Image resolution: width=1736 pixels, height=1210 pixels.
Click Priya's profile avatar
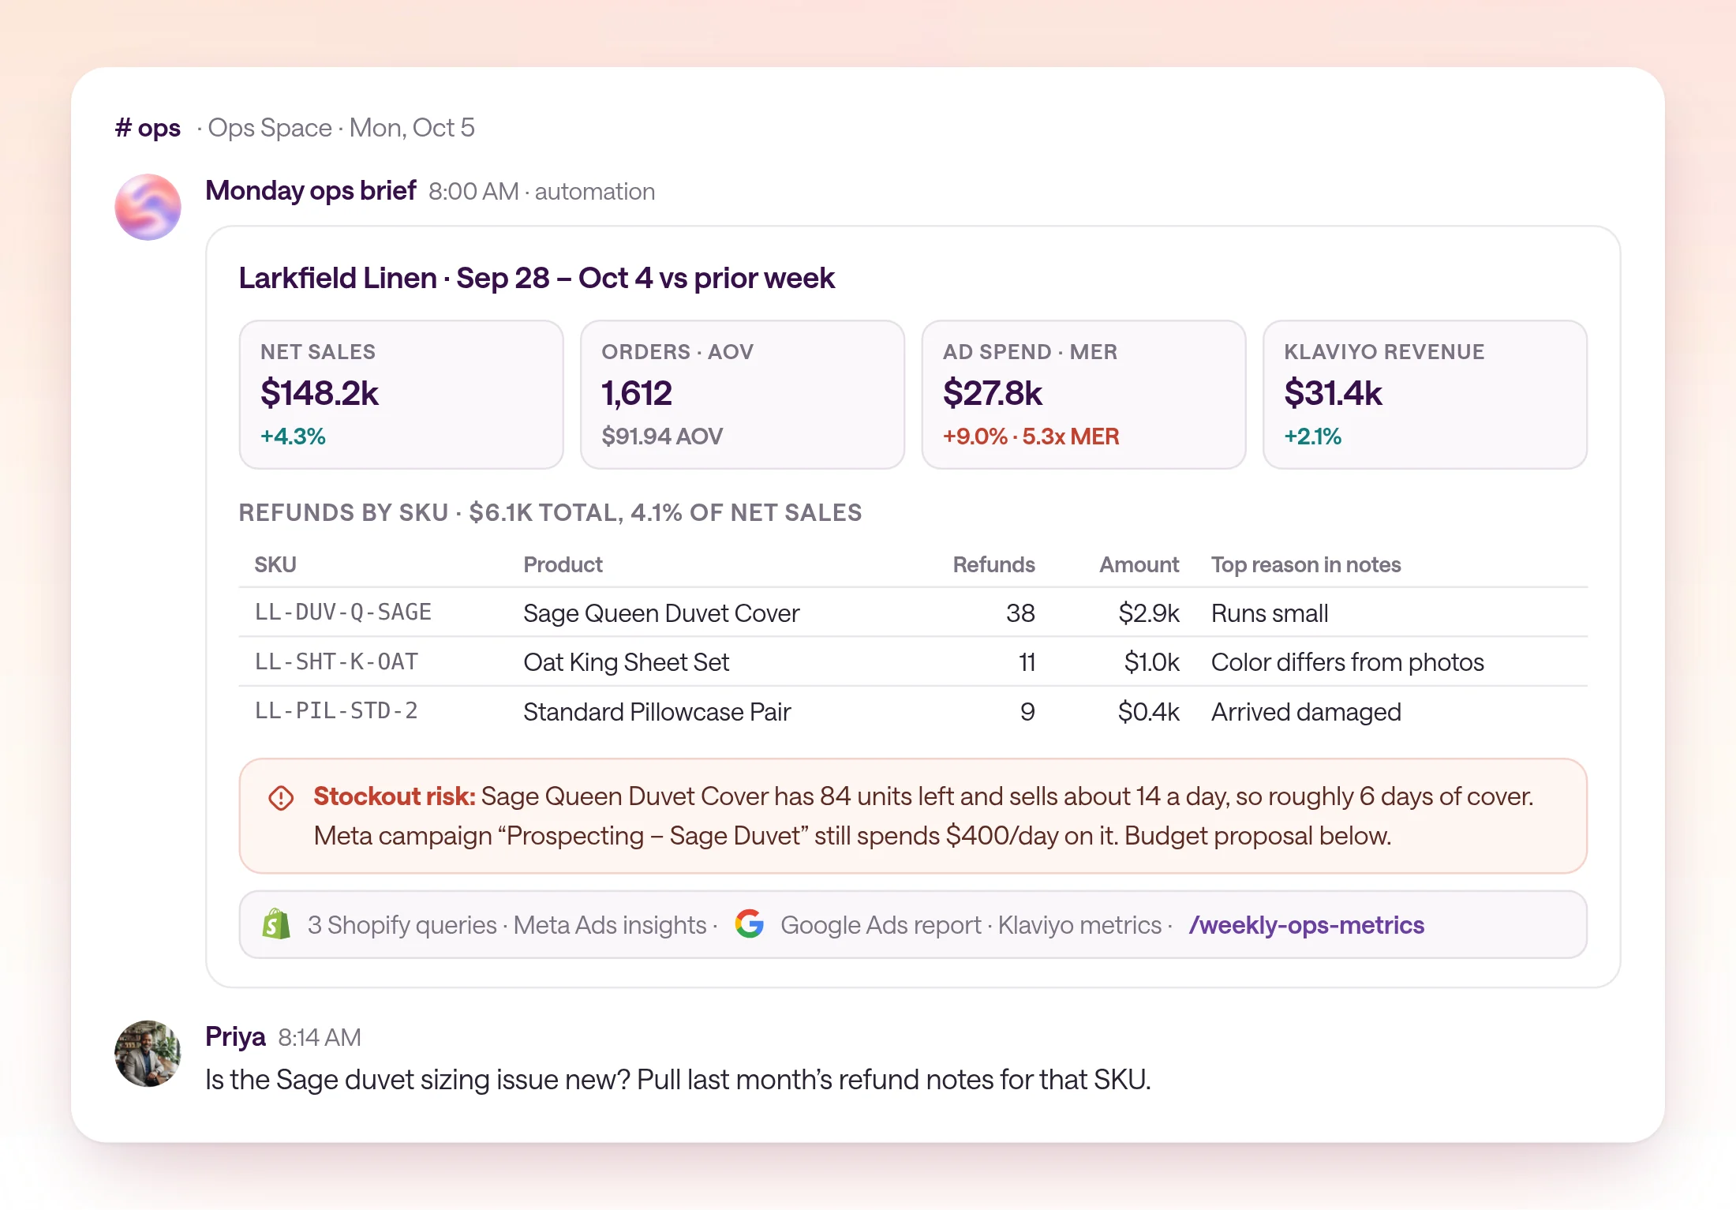click(148, 1053)
